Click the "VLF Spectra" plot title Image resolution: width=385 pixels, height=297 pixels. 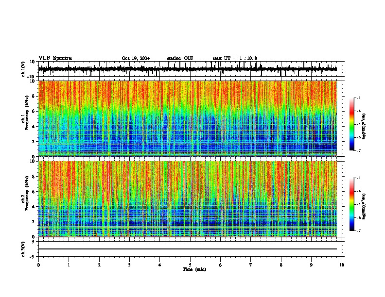pyautogui.click(x=55, y=58)
